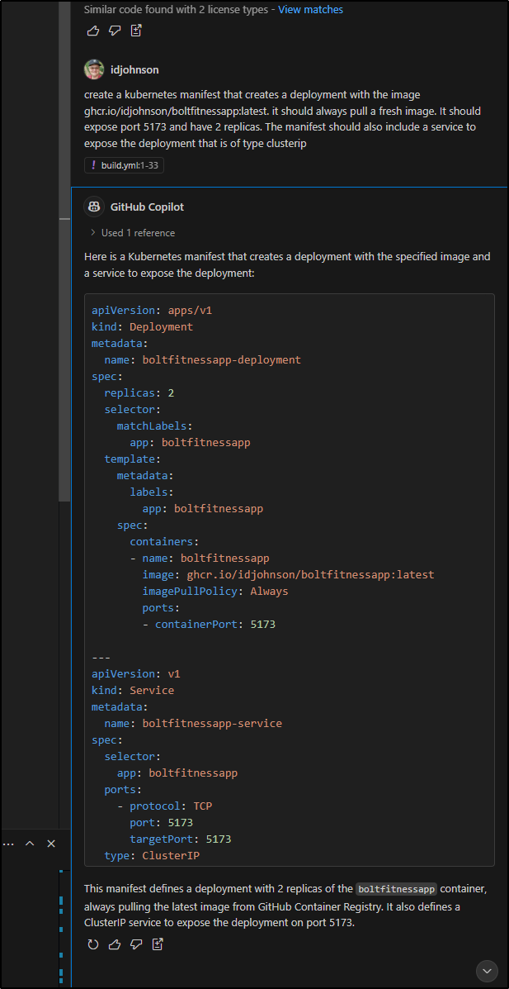Click the 'apiVersion: v1' line
The width and height of the screenshot is (509, 989).
coord(136,673)
